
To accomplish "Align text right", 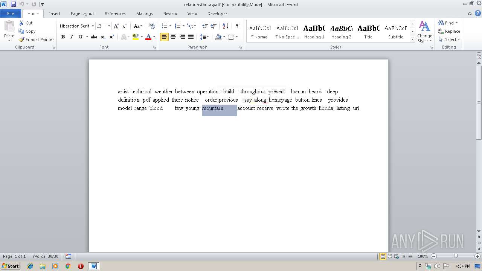I will pos(182,37).
